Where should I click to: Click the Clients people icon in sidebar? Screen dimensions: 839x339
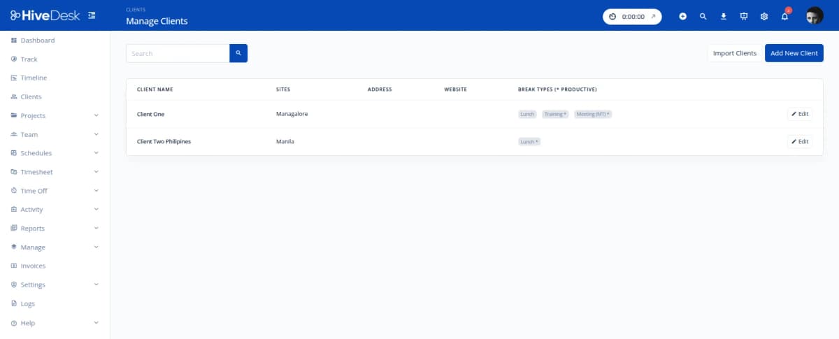click(x=14, y=97)
